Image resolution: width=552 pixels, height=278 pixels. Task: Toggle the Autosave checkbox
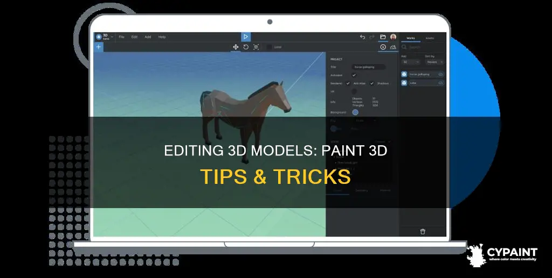pos(354,75)
